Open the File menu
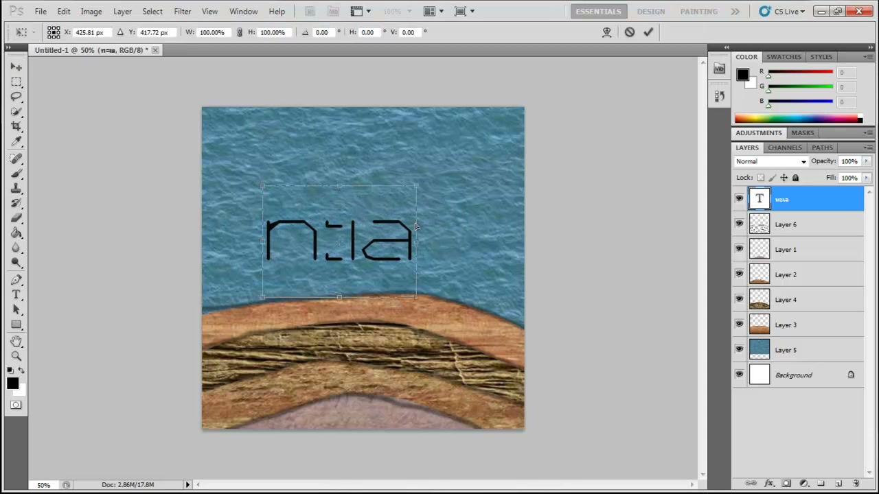The image size is (879, 494). 41,12
